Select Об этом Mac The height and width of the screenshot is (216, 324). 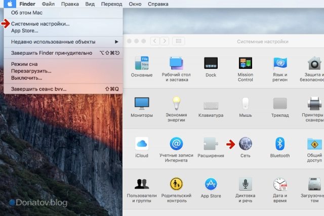pyautogui.click(x=63, y=13)
